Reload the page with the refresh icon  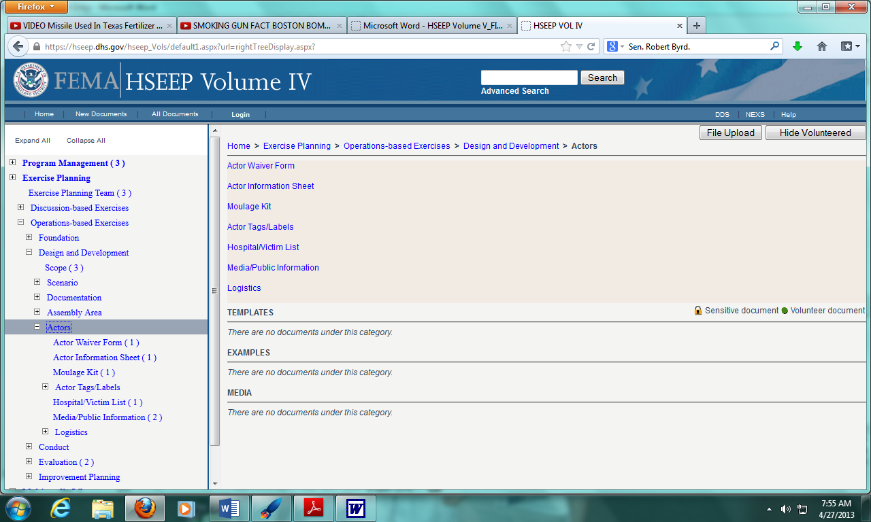click(591, 47)
